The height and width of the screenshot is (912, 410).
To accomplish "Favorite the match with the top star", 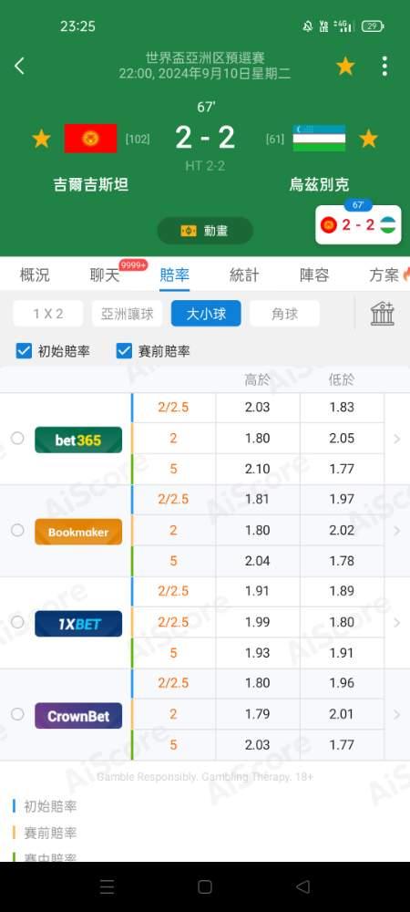I will coord(345,67).
